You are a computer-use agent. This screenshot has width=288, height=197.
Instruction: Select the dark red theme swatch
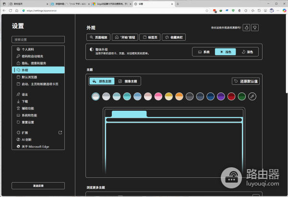[x=231, y=96]
